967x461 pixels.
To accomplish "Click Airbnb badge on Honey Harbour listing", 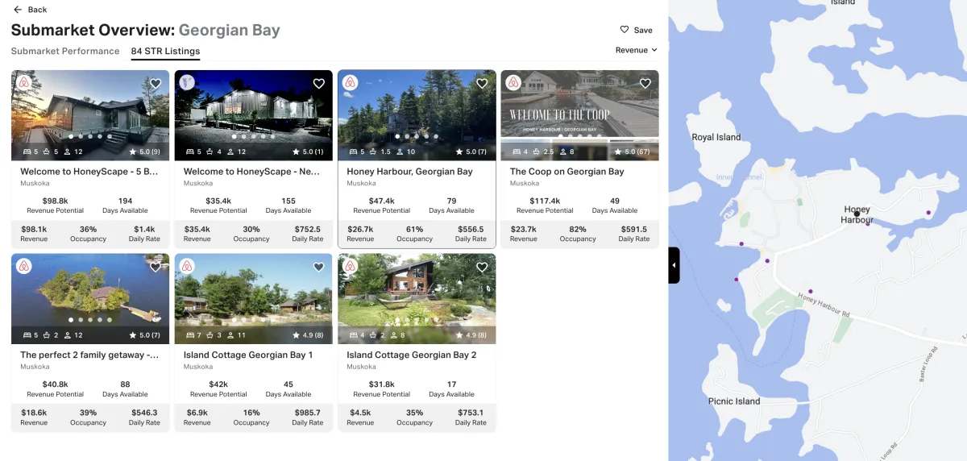I will click(351, 82).
